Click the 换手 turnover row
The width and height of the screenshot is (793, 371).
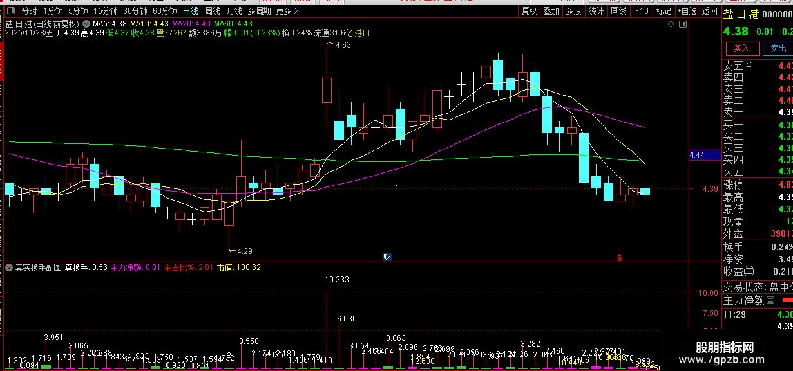tap(758, 247)
